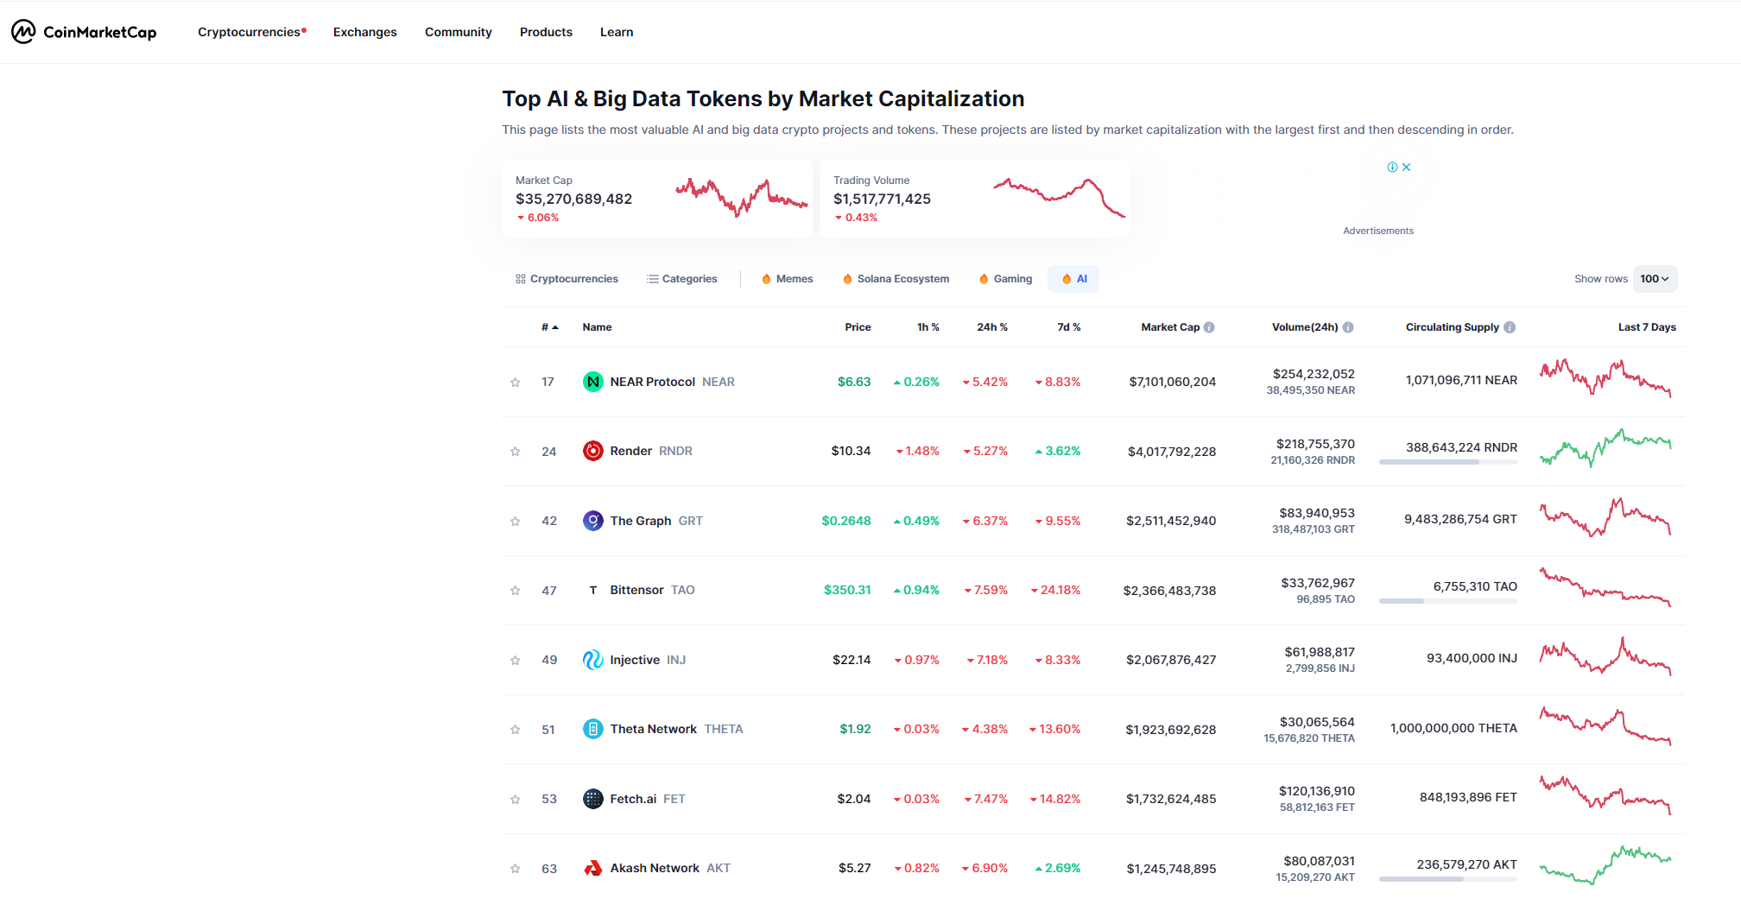Sort table by Volume(24h) column

1305,327
